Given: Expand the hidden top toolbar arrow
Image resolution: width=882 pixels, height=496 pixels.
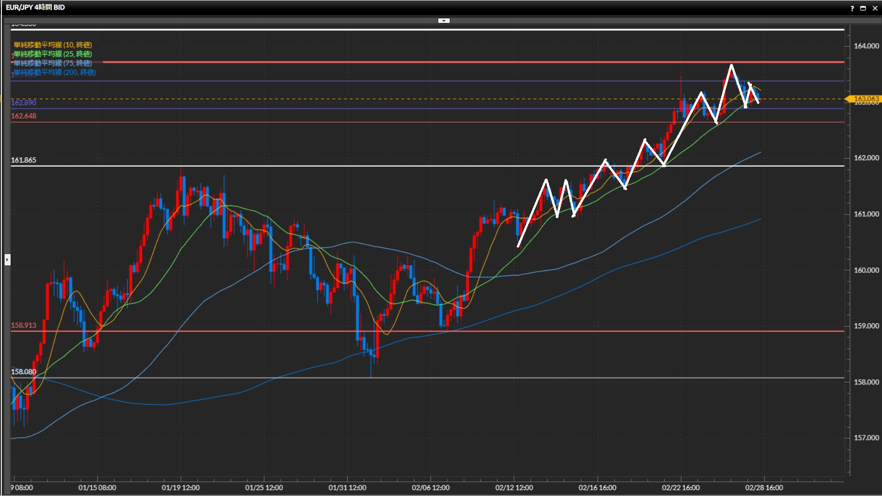Looking at the screenshot, I should click(x=444, y=21).
